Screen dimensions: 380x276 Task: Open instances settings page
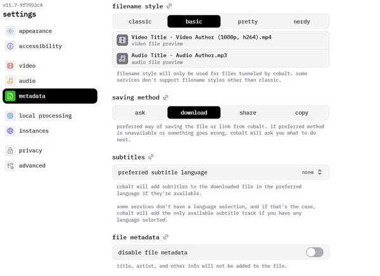[50, 131]
